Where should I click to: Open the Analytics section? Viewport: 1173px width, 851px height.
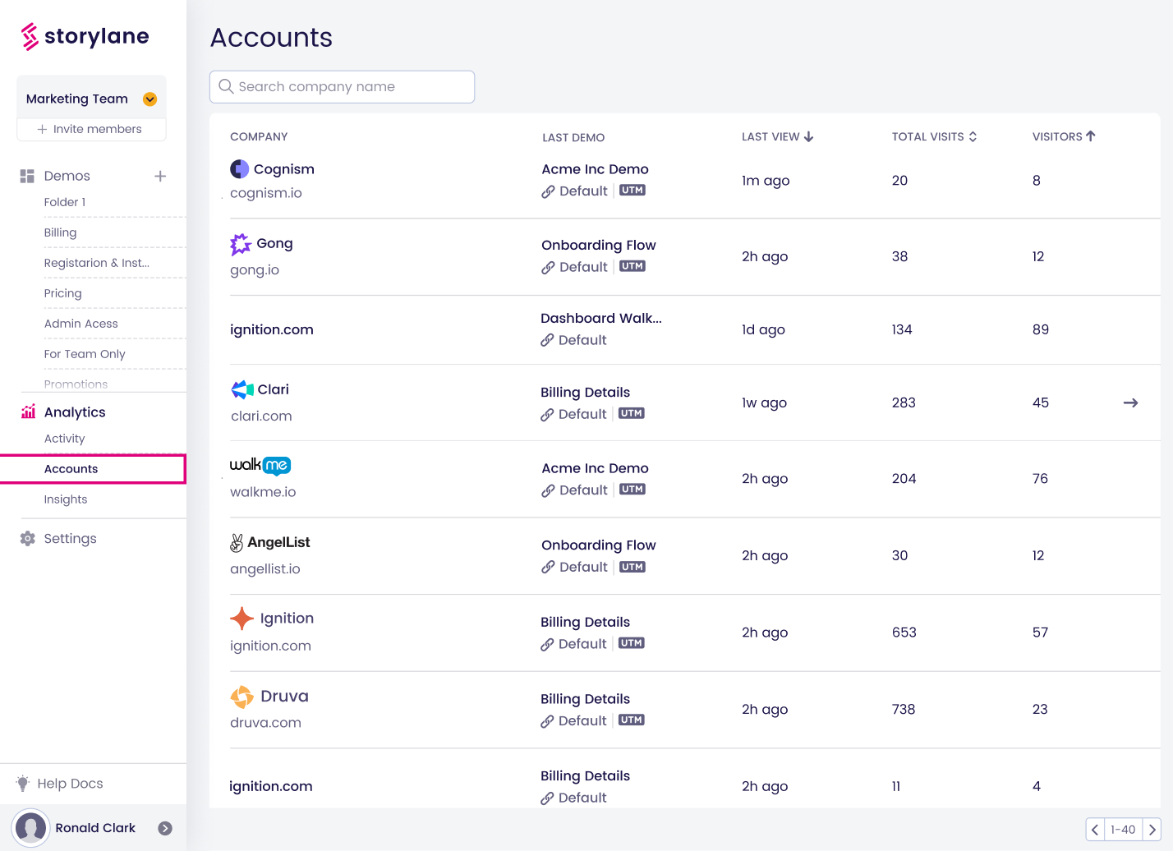point(75,412)
